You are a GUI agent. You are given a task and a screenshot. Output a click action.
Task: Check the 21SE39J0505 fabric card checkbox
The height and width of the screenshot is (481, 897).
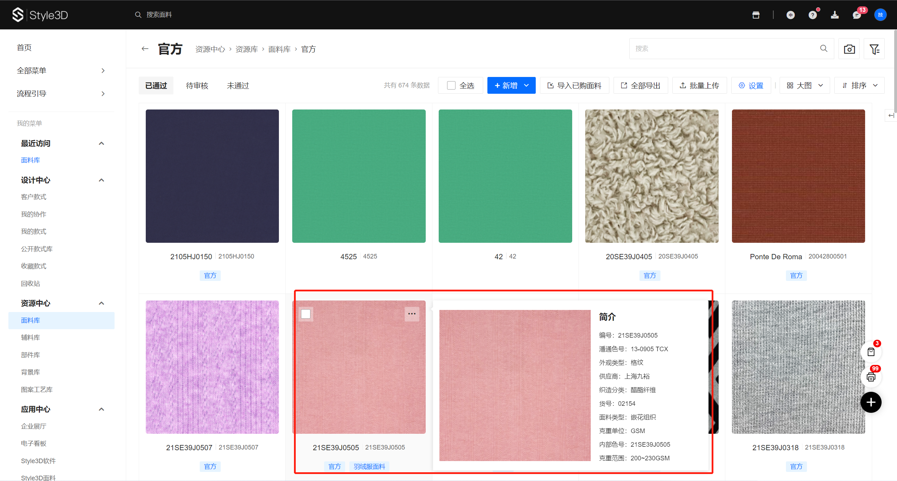point(306,314)
